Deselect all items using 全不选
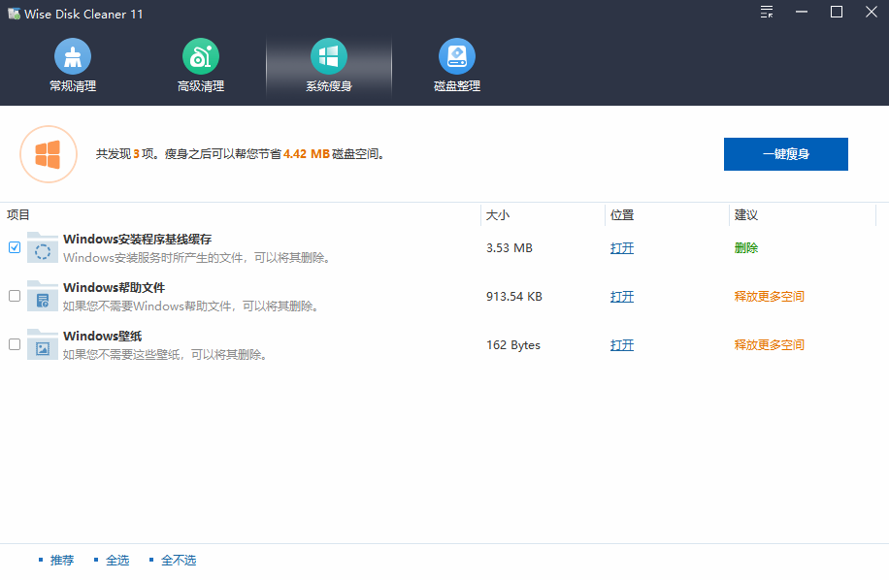Image resolution: width=889 pixels, height=580 pixels. coord(181,560)
